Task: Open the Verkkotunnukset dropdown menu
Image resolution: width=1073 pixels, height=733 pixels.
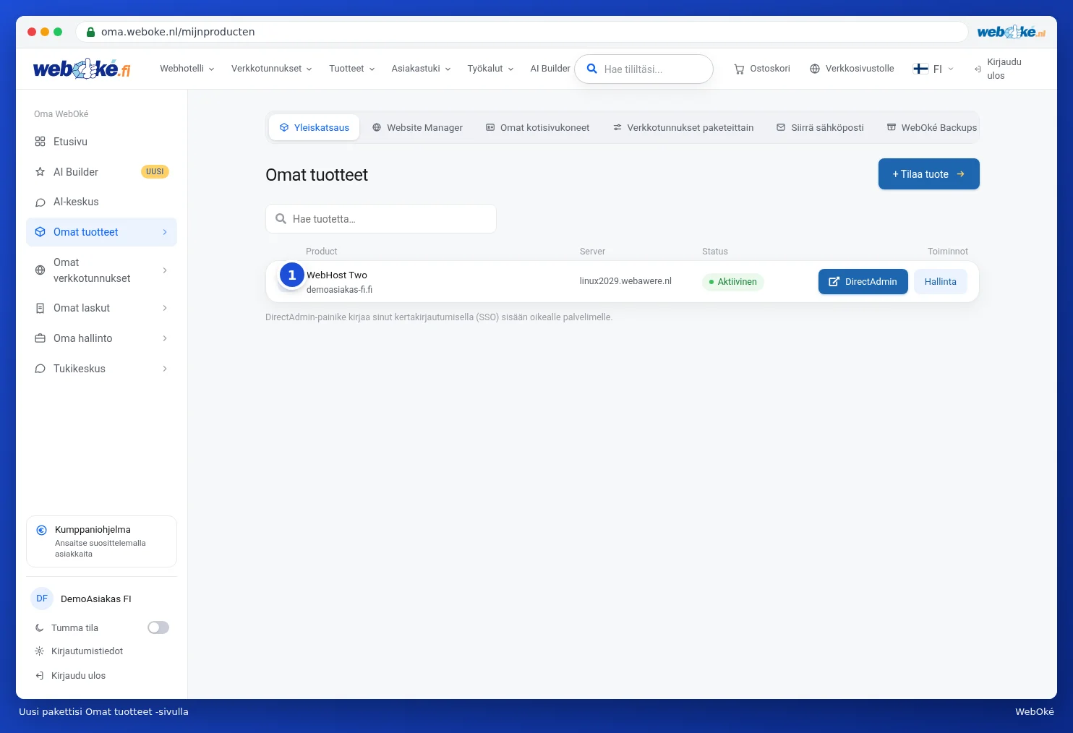Action: [x=272, y=69]
